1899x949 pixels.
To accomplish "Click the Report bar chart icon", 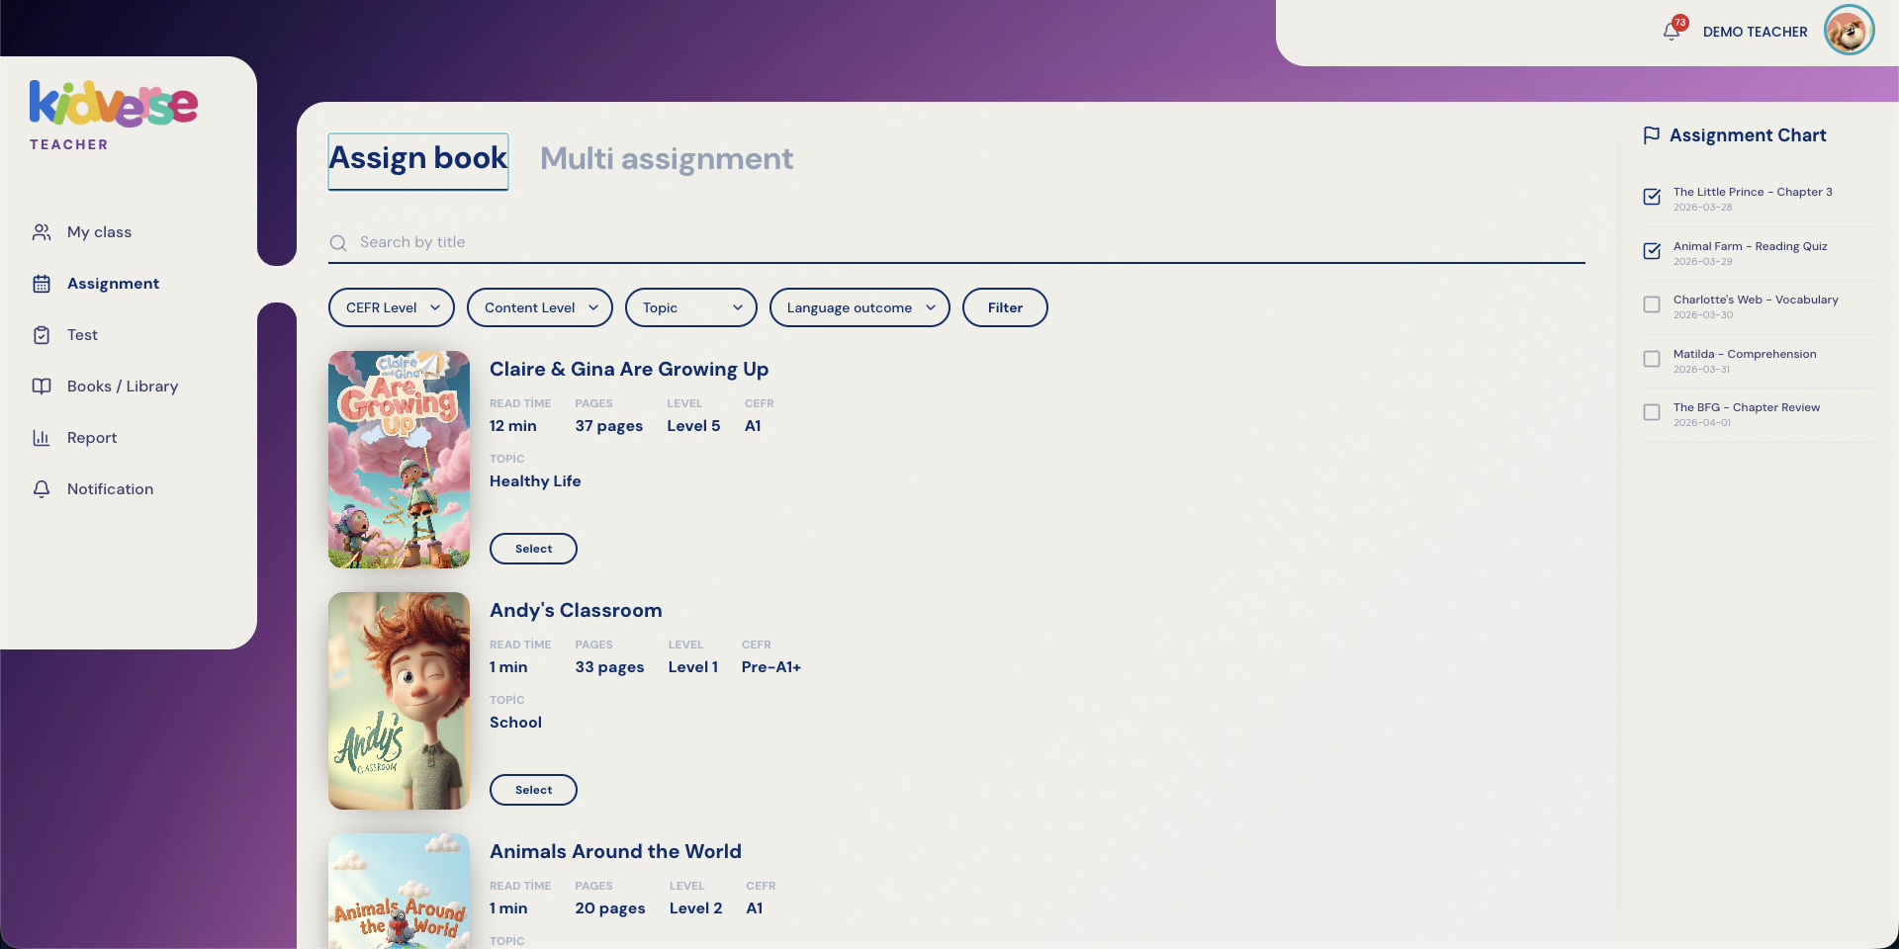I will point(42,438).
